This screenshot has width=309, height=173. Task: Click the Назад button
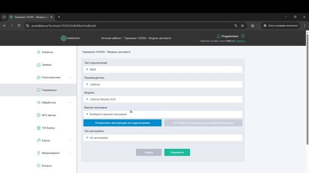click(x=149, y=152)
